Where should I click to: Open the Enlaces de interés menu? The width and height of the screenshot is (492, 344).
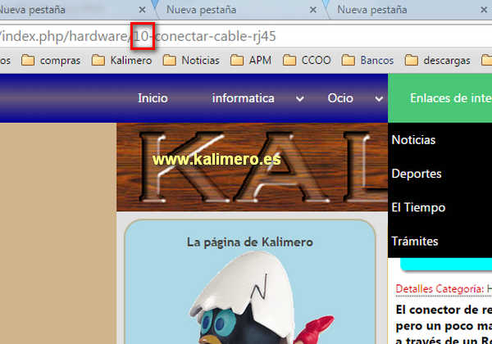[440, 98]
